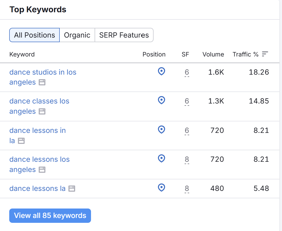Viewport: 282px width, 231px height.
Task: Click the location pin for "dance studios in los angeles"
Action: [x=161, y=72]
